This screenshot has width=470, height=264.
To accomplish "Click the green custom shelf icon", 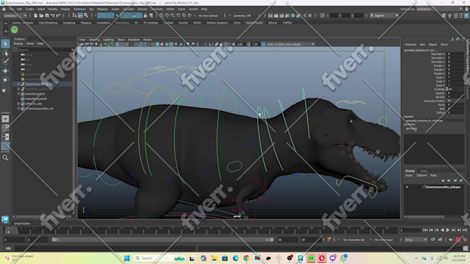I will [x=15, y=30].
